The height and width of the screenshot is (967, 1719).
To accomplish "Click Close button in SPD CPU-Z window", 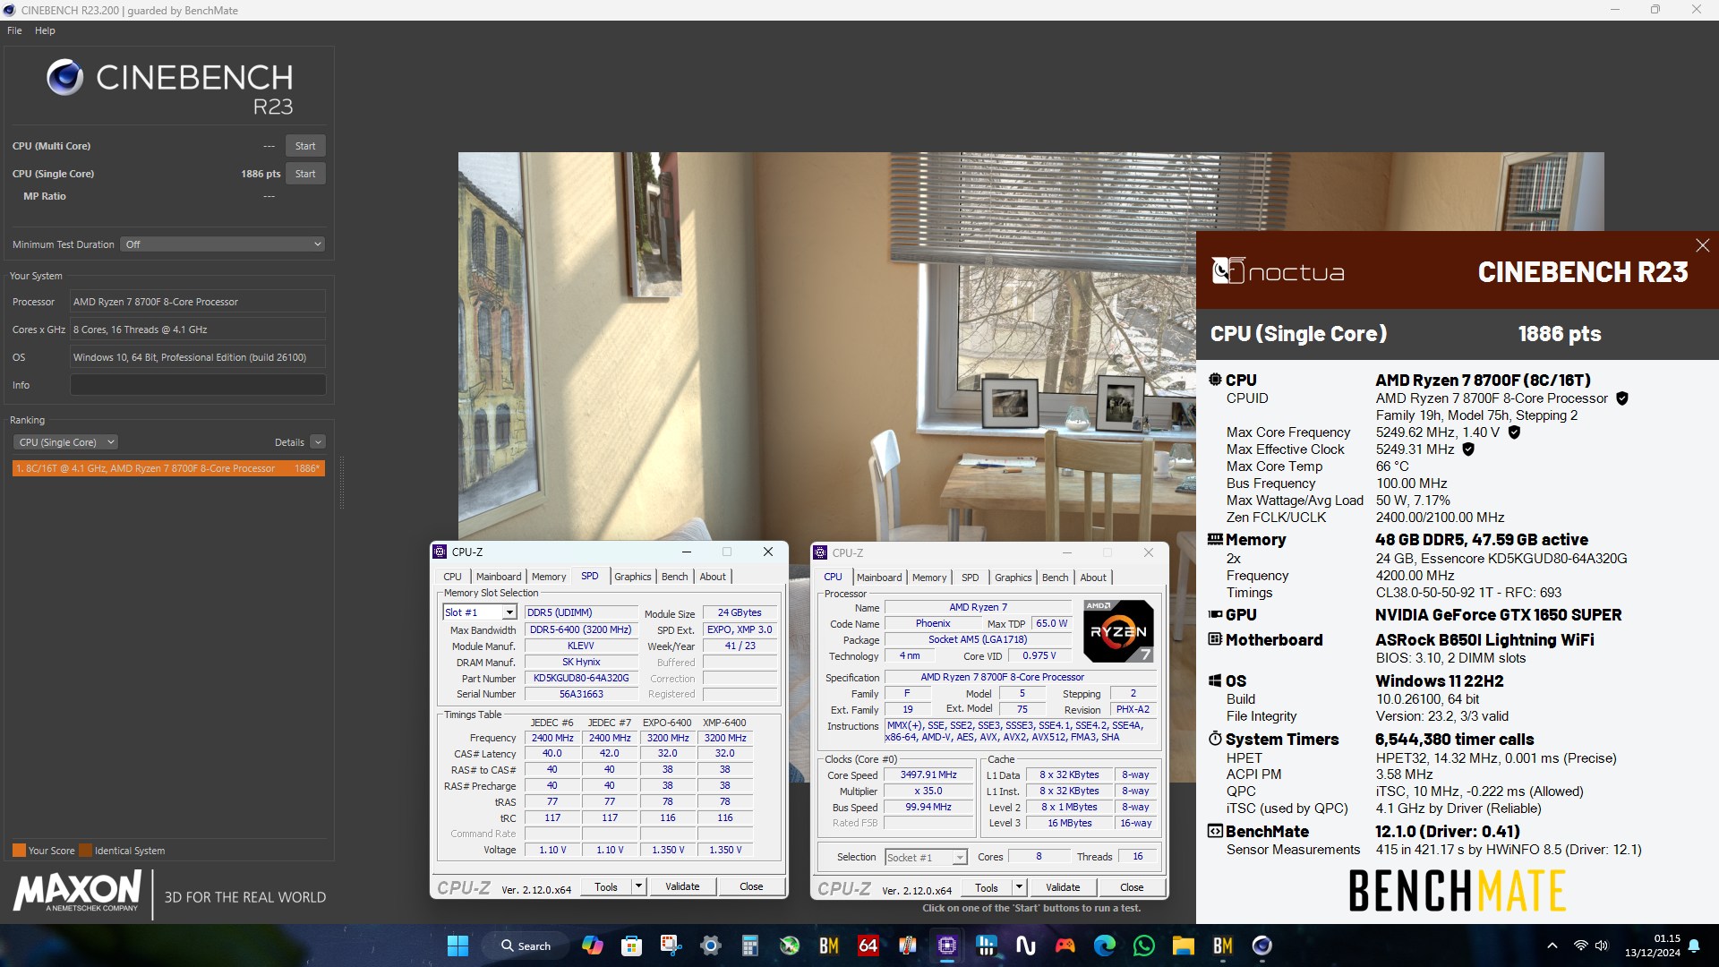I will 751,887.
